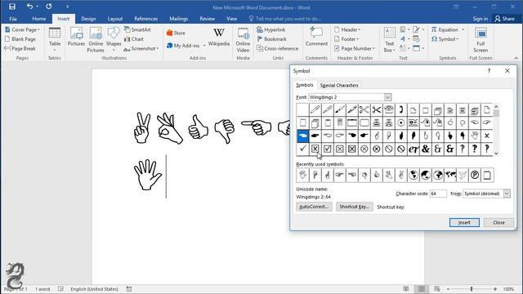
Task: Pick the circled P recently used symbol
Action: point(475,175)
